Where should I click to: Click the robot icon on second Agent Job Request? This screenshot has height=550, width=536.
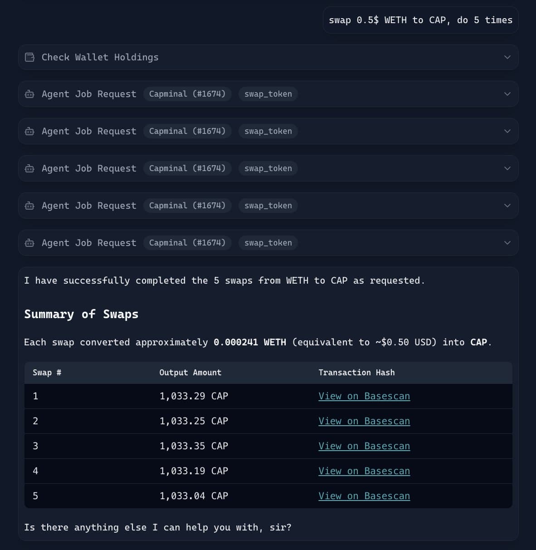point(30,132)
